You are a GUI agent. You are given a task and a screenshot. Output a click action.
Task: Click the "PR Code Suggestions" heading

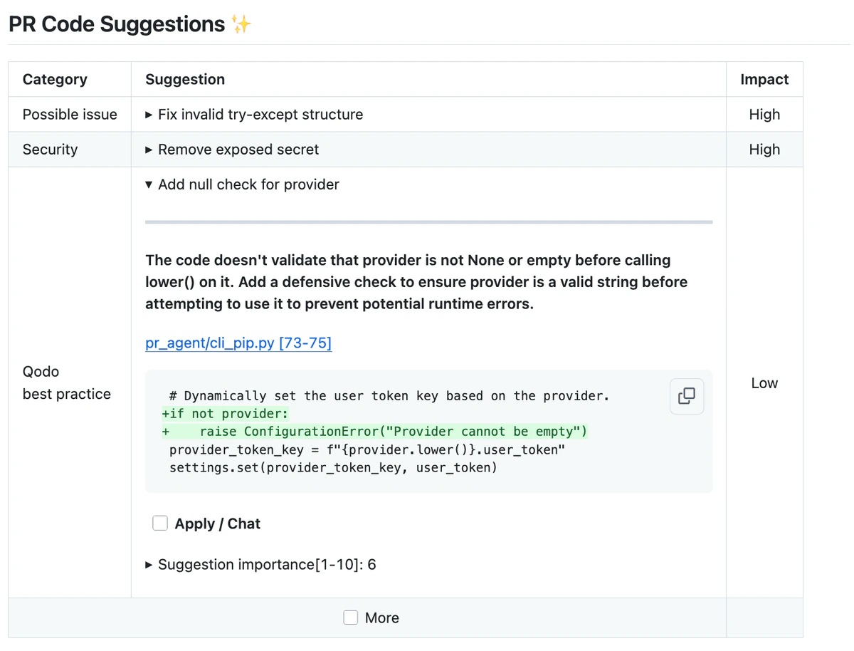(117, 24)
